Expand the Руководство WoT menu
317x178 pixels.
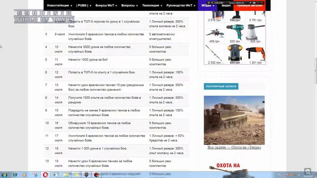[x=181, y=5]
